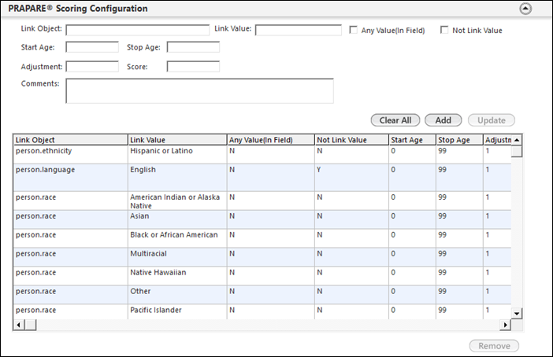Viewport: 553px width, 357px height.
Task: Select the Pacific Islander row
Action: pos(262,312)
